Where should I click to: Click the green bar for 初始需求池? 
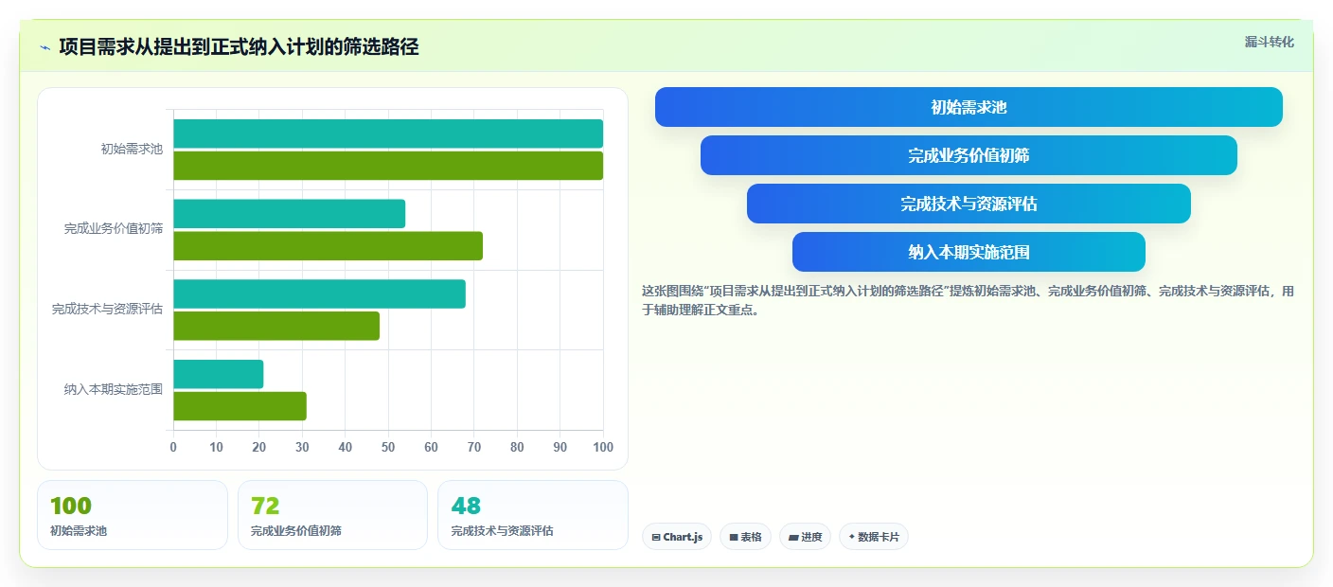click(x=388, y=166)
